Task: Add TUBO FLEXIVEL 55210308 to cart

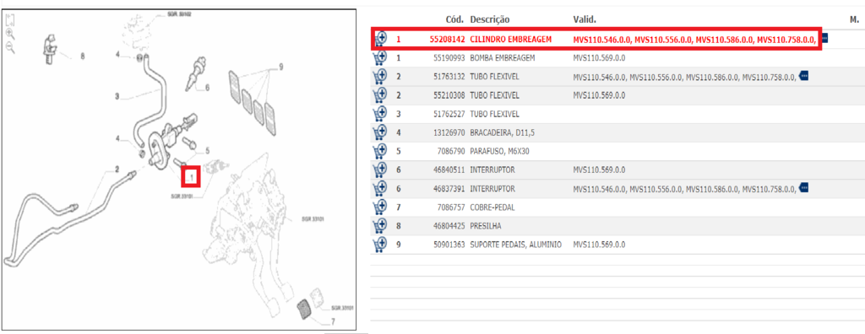Action: click(x=380, y=95)
